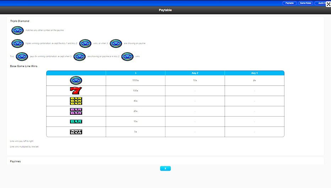Click the 'Base Game Line Wins' heading
The height and width of the screenshot is (188, 331).
pos(24,66)
